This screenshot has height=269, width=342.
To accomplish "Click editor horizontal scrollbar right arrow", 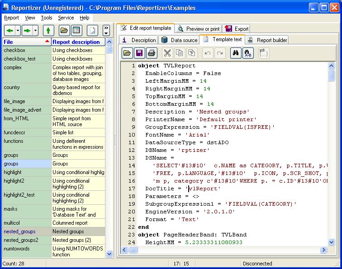I will (324, 250).
